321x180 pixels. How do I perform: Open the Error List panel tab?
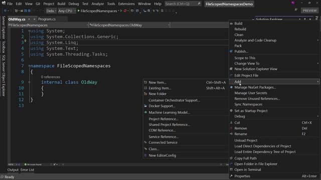click(x=27, y=169)
